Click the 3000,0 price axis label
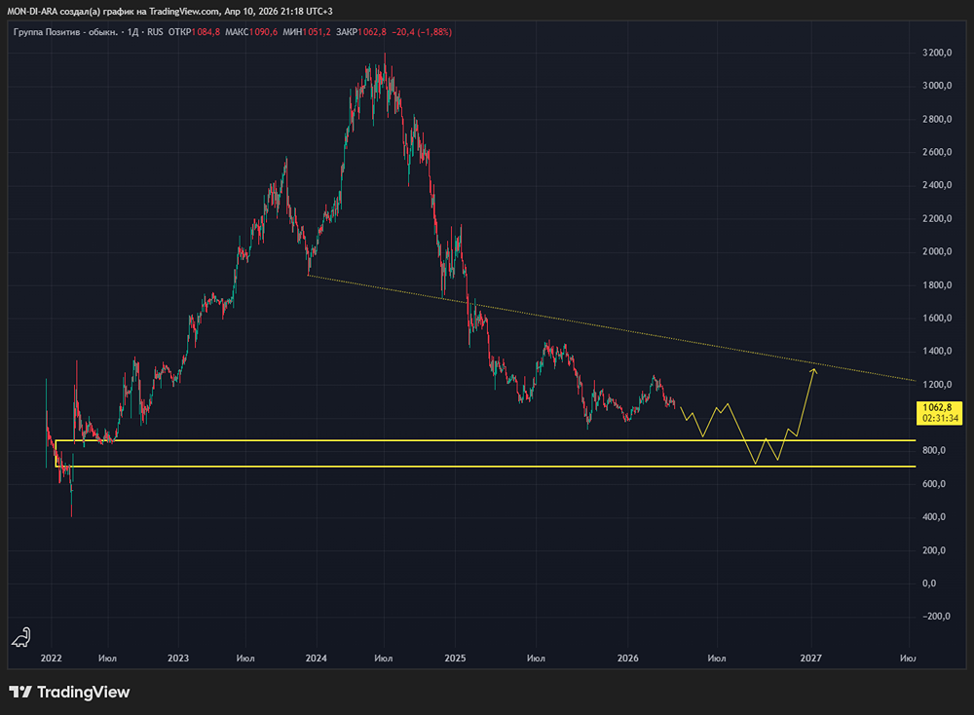The image size is (974, 715). pyautogui.click(x=937, y=86)
